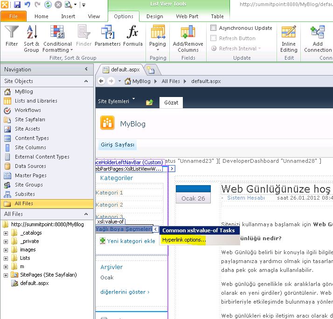The width and height of the screenshot is (333, 319).
Task: Click Add Connection icon
Action: [x=318, y=38]
